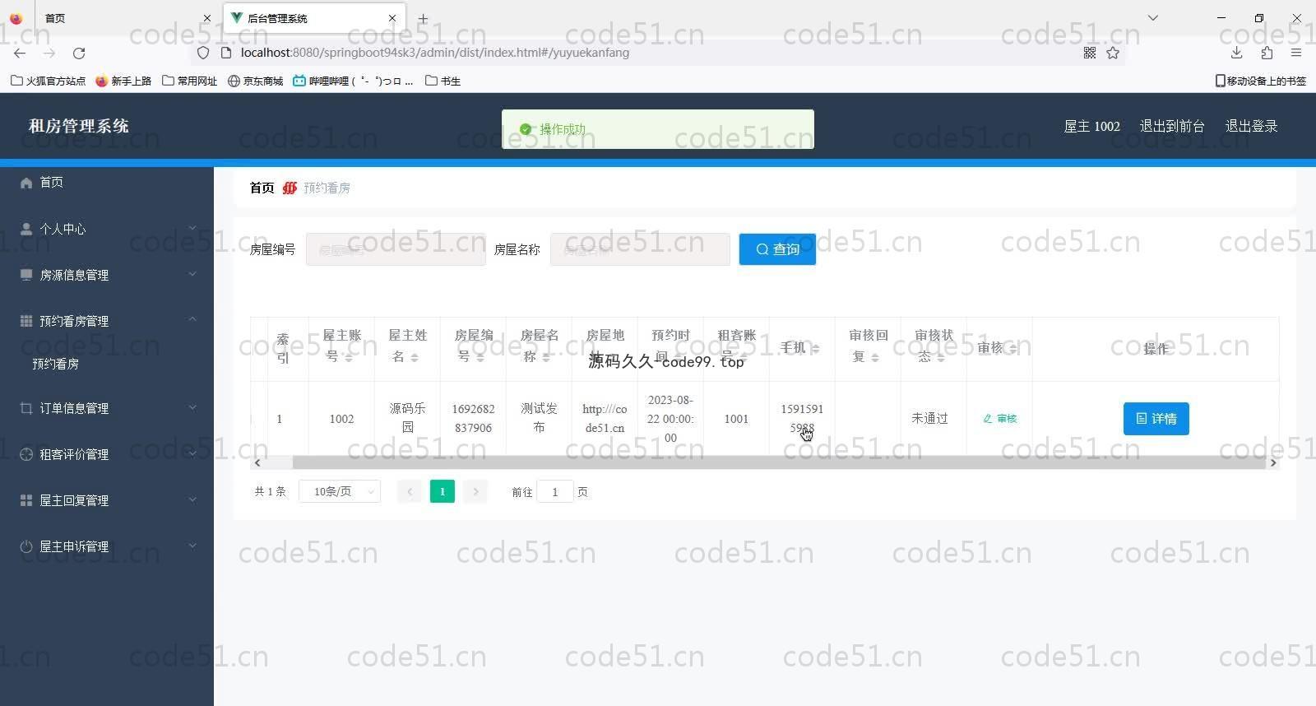Close the 首页 browser tab
Screen dimensions: 1316x706
coord(207,18)
